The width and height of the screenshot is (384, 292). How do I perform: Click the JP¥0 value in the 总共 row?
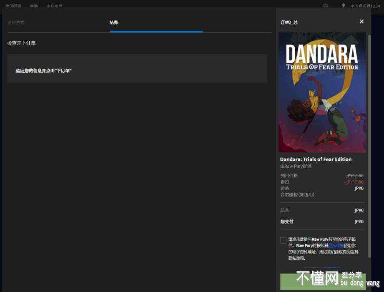pyautogui.click(x=359, y=210)
